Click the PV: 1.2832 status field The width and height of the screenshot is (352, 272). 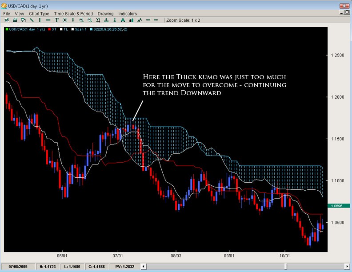[x=125, y=267]
